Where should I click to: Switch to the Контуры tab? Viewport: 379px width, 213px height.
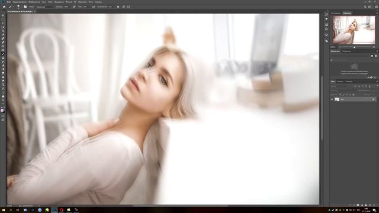[x=349, y=82]
